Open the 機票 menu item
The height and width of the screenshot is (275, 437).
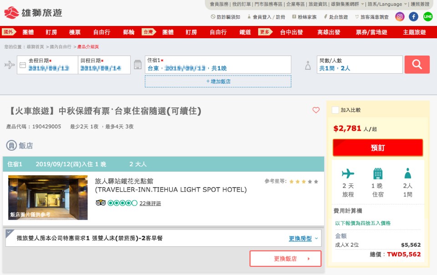pyautogui.click(x=75, y=32)
